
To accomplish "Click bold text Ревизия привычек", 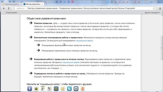I will coord(43,23).
